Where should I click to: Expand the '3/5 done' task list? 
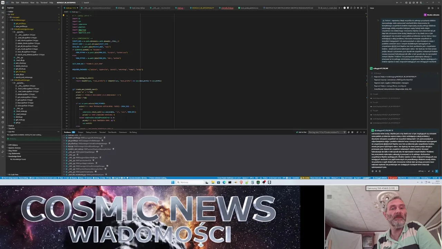(x=378, y=73)
